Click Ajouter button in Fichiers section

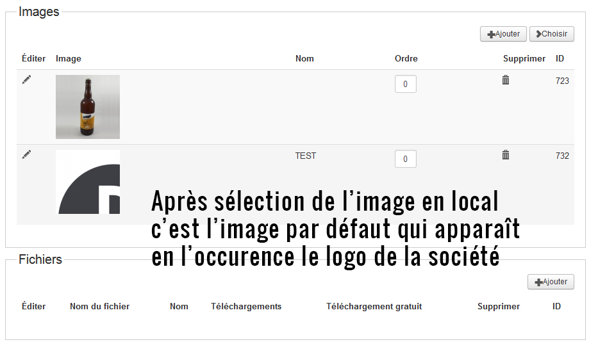[x=551, y=282]
